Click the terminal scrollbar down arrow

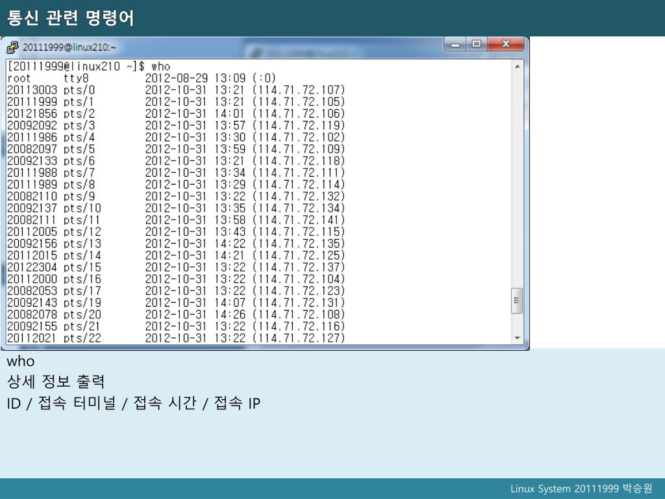click(517, 338)
